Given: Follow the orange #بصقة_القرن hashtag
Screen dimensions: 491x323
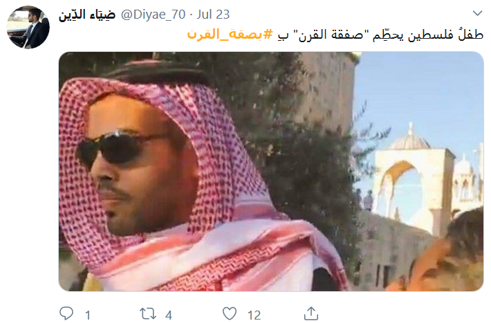Looking at the screenshot, I should pos(230,34).
